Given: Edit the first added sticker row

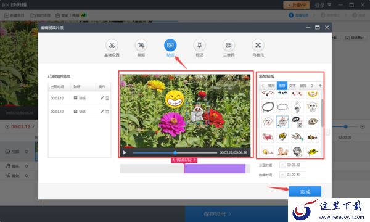Looking at the screenshot, I should point(102,98).
